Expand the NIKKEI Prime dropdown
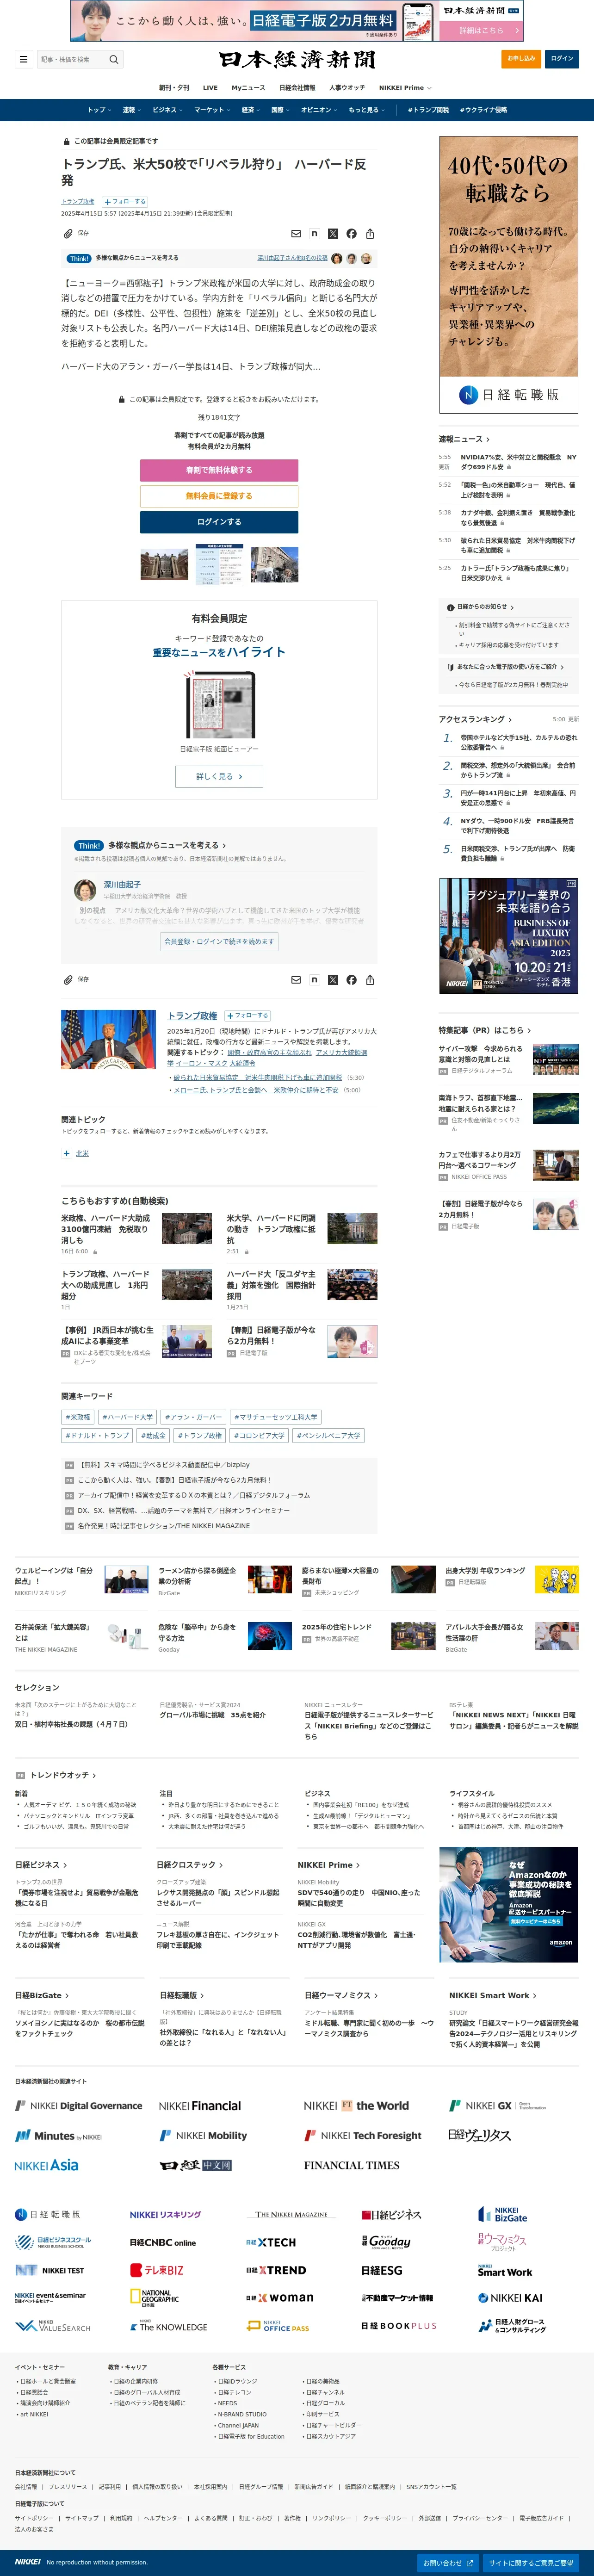This screenshot has height=2576, width=594. coord(404,87)
